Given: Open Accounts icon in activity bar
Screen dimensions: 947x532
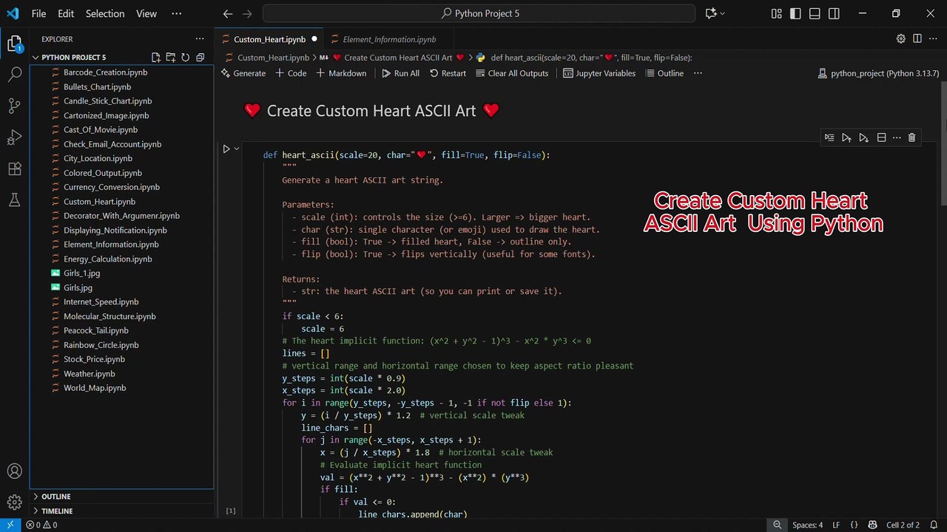Looking at the screenshot, I should (14, 471).
